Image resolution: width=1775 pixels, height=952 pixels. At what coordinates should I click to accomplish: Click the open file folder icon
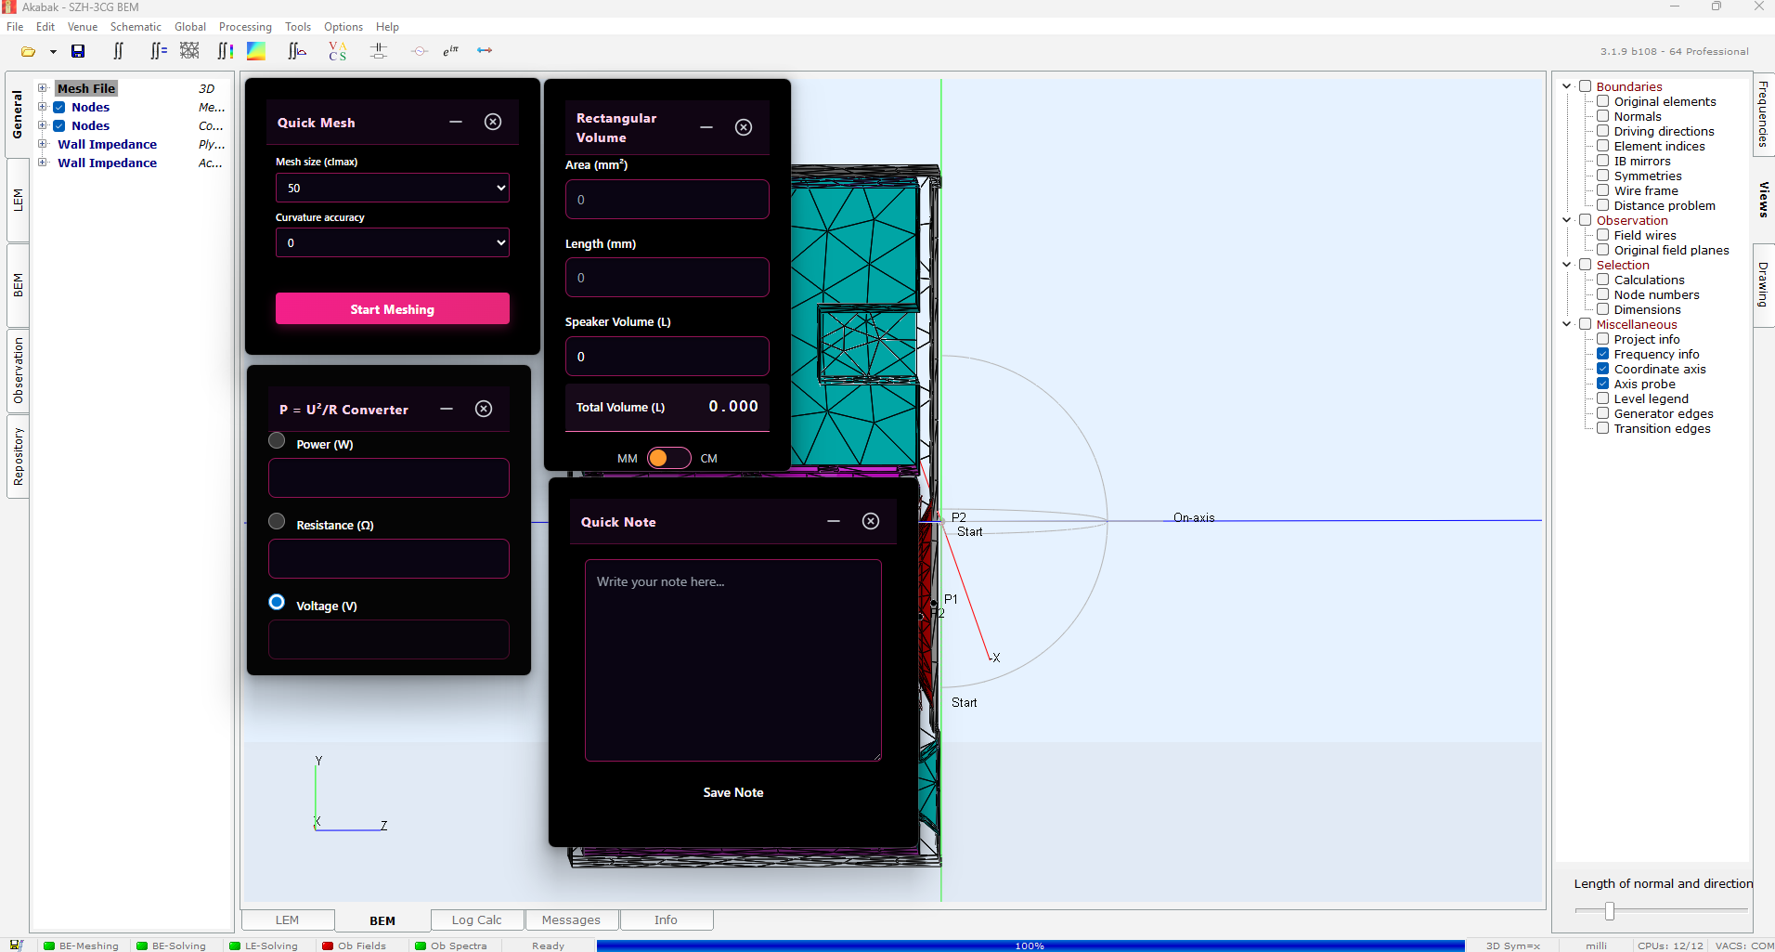click(x=28, y=52)
